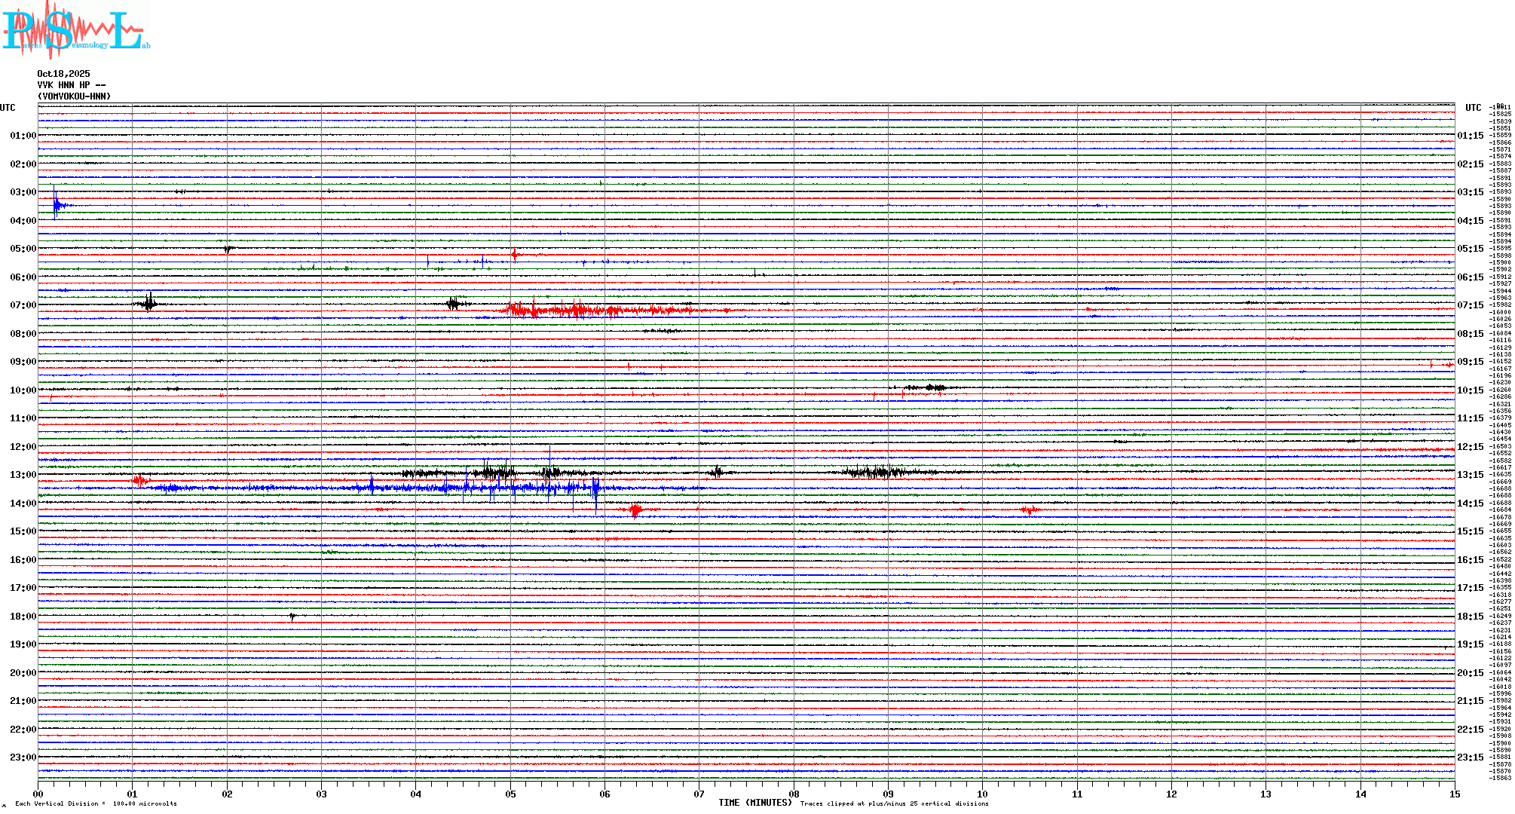
Task: Click the Oct18,2025 date label
Action: click(63, 74)
